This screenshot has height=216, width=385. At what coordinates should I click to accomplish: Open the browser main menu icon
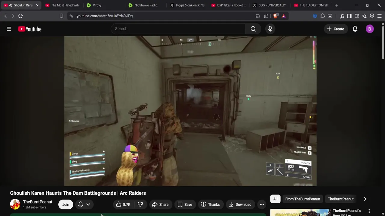tap(379, 16)
